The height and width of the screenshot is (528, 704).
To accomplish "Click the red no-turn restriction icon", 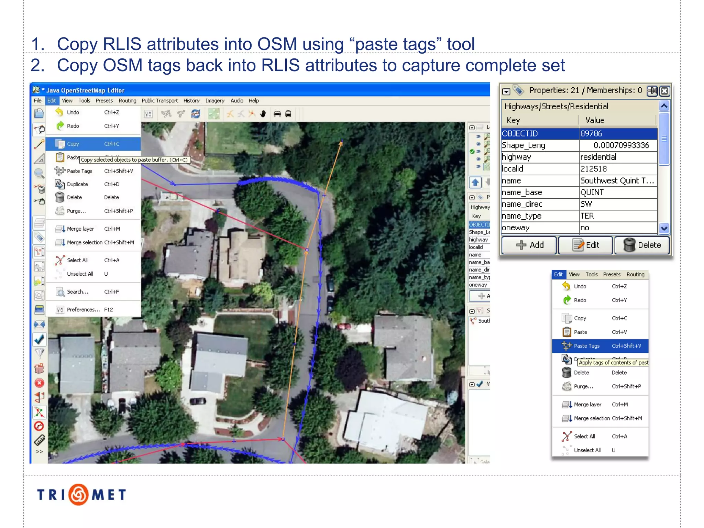I will pyautogui.click(x=39, y=426).
